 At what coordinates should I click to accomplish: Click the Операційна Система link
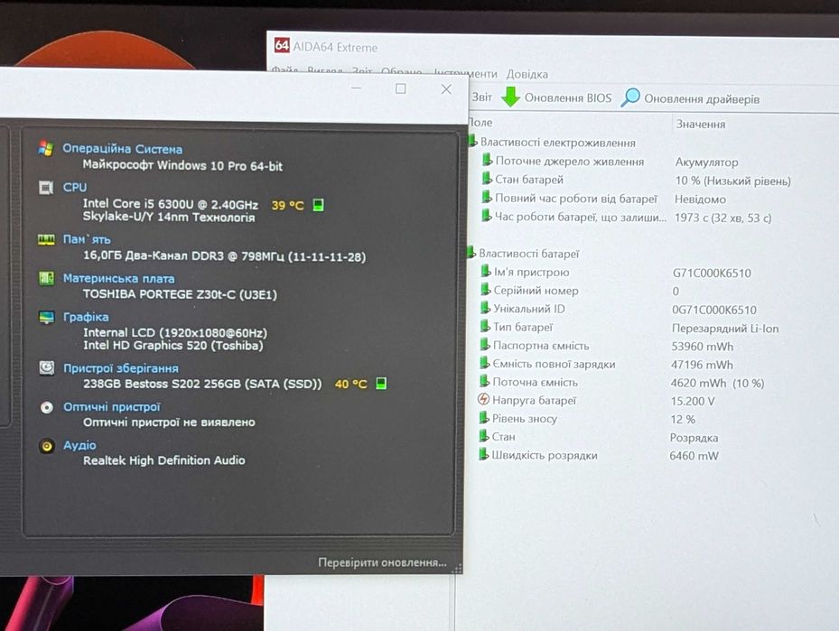click(x=122, y=149)
